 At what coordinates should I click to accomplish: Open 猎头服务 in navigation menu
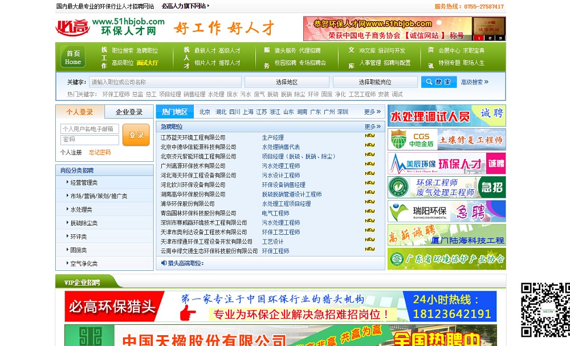tap(285, 51)
